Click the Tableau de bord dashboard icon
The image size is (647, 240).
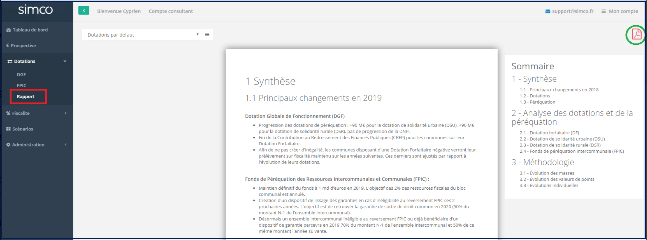pos(8,30)
